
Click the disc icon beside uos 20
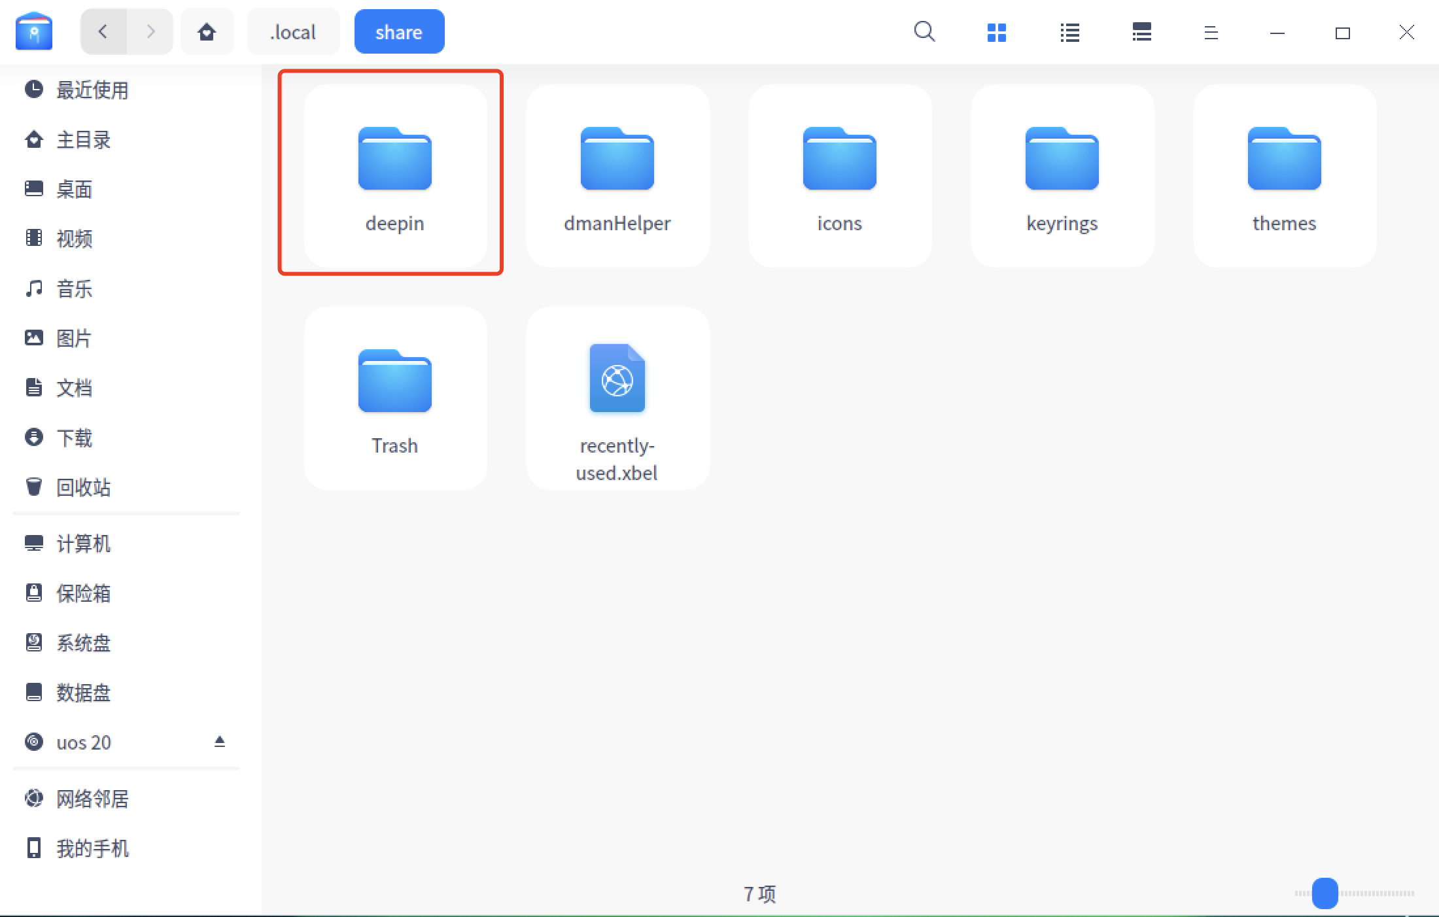(x=34, y=742)
